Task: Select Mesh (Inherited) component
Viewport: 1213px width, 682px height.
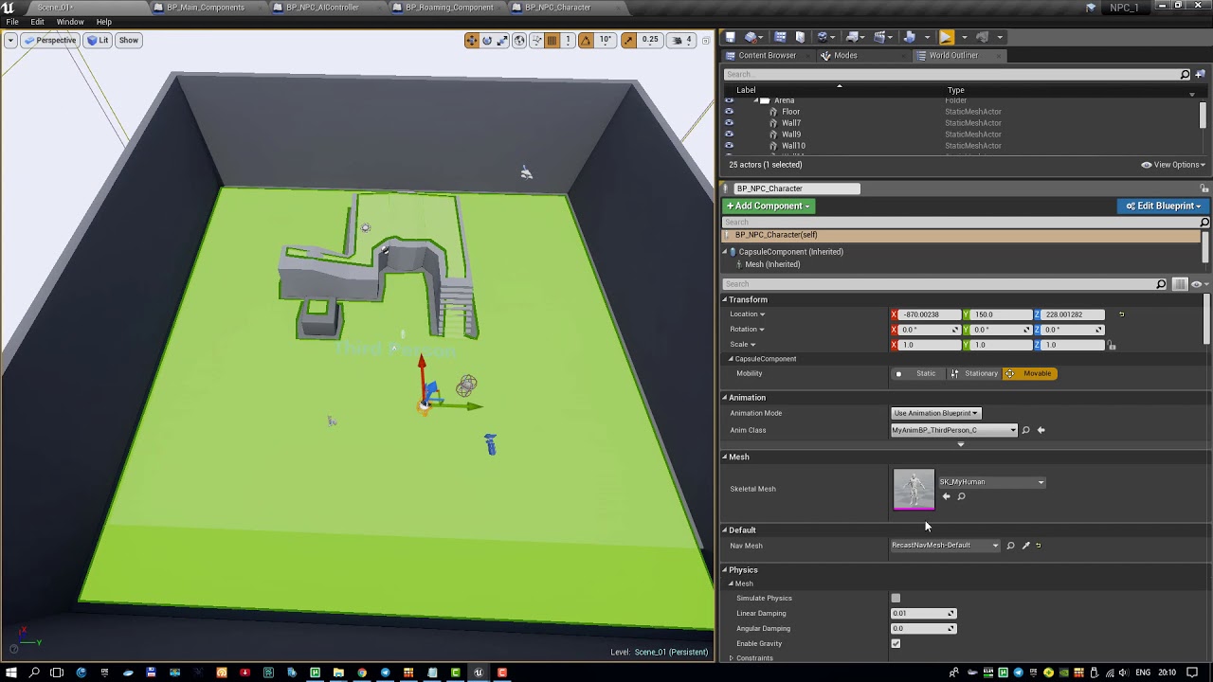Action: click(772, 264)
